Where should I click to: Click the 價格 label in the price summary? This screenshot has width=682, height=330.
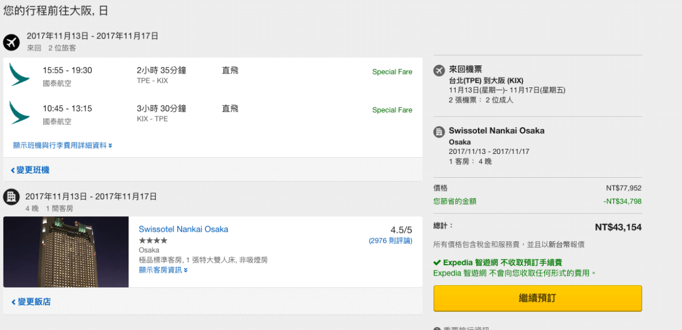[x=440, y=188]
